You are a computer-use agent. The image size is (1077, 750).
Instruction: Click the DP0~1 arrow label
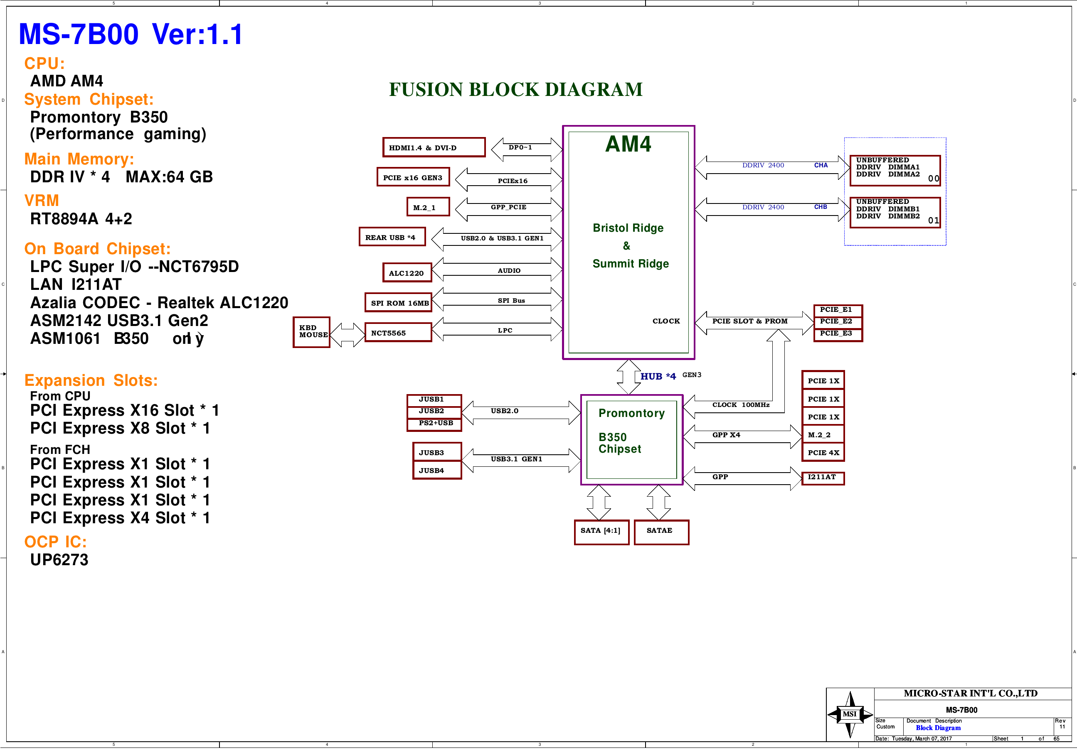520,147
